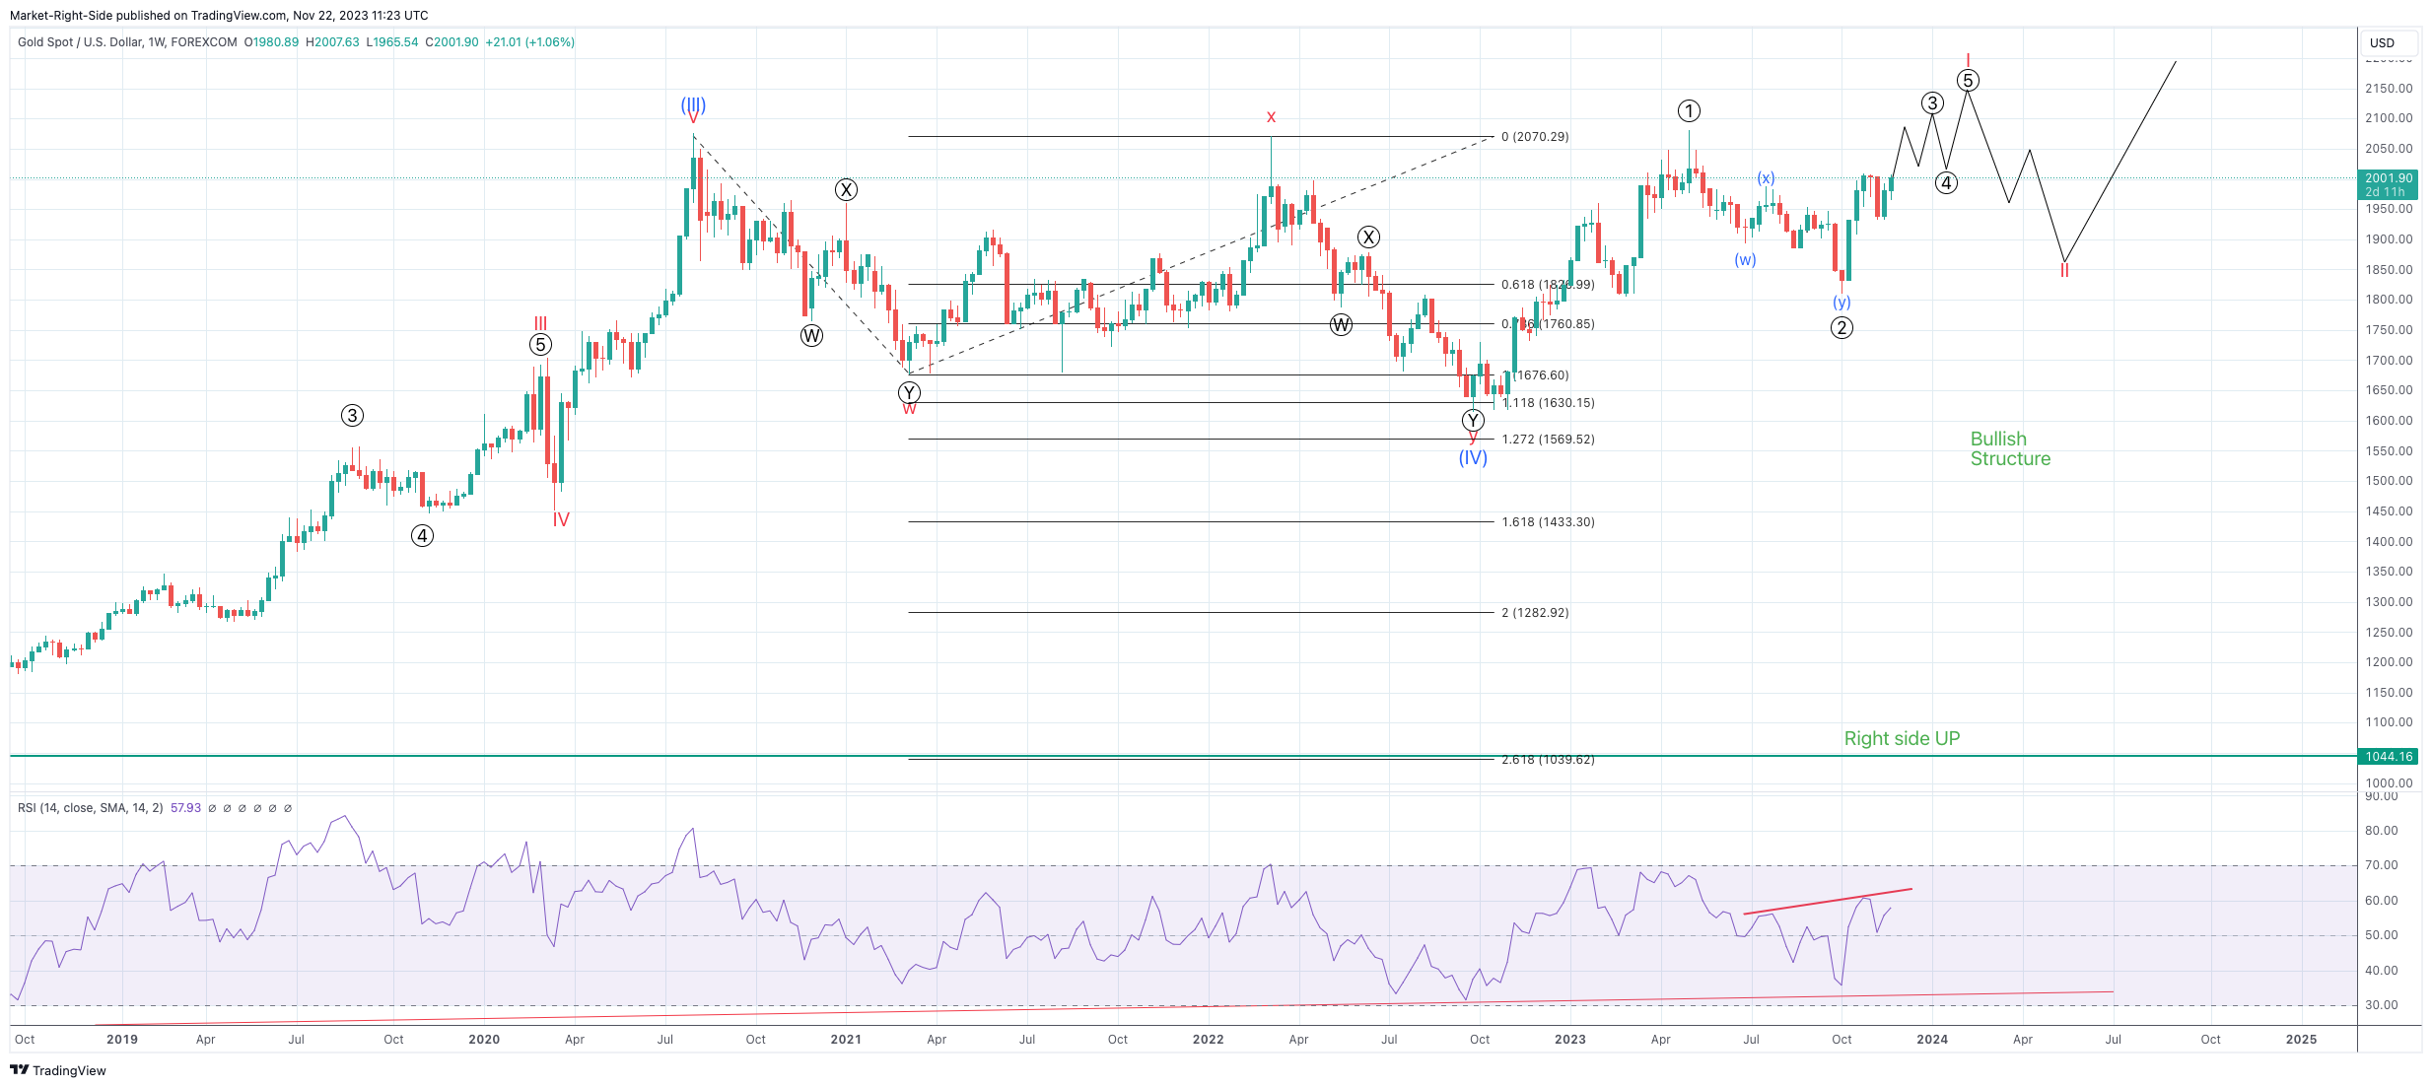Viewport: 2432px width, 1087px height.
Task: Click Fibonacci level label 2 (1282.92)
Action: tap(1535, 613)
